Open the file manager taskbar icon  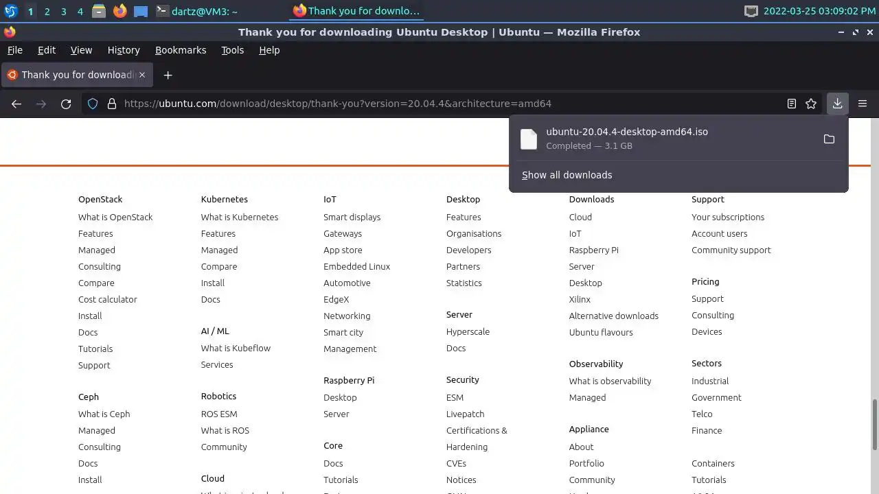99,11
